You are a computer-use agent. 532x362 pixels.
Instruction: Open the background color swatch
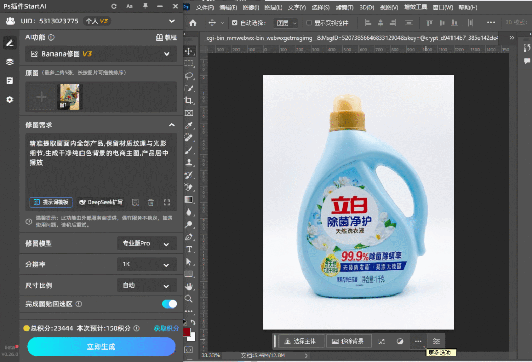click(x=193, y=337)
